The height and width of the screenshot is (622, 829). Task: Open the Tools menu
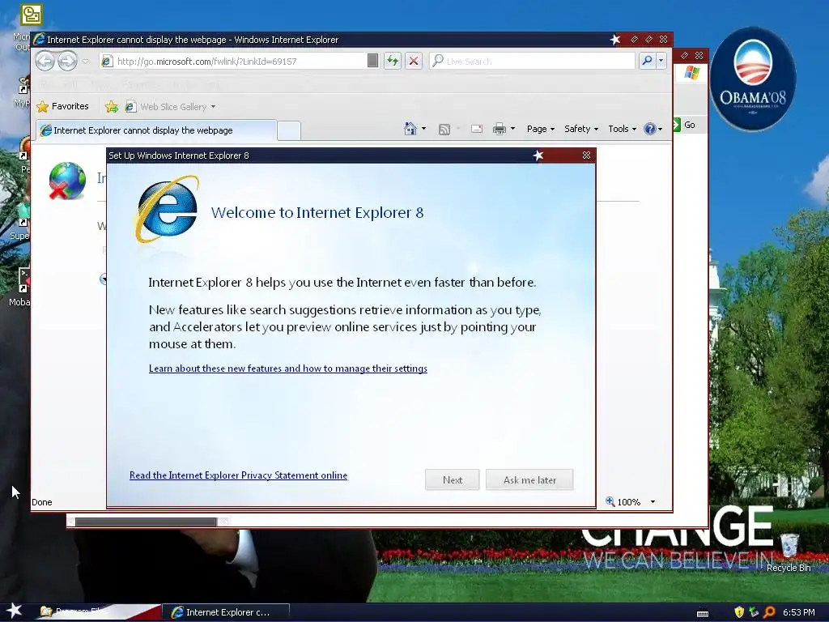(x=622, y=129)
